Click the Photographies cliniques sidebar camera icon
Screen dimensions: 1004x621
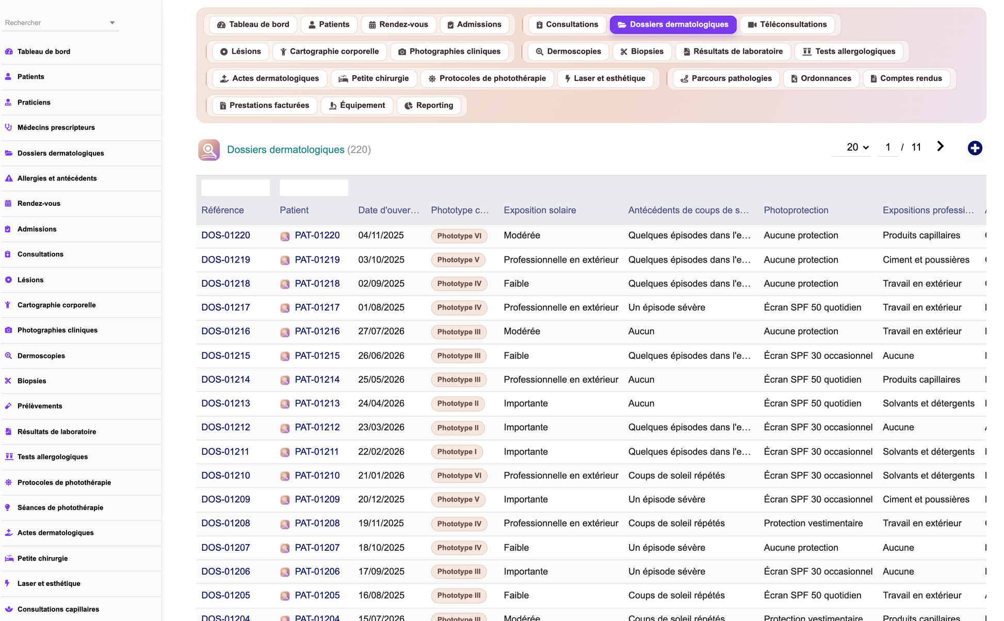coord(8,330)
